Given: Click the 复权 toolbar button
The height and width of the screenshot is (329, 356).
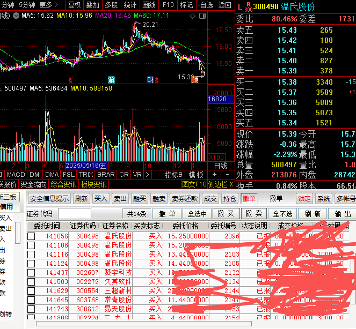Looking at the screenshot, I should pyautogui.click(x=74, y=5).
